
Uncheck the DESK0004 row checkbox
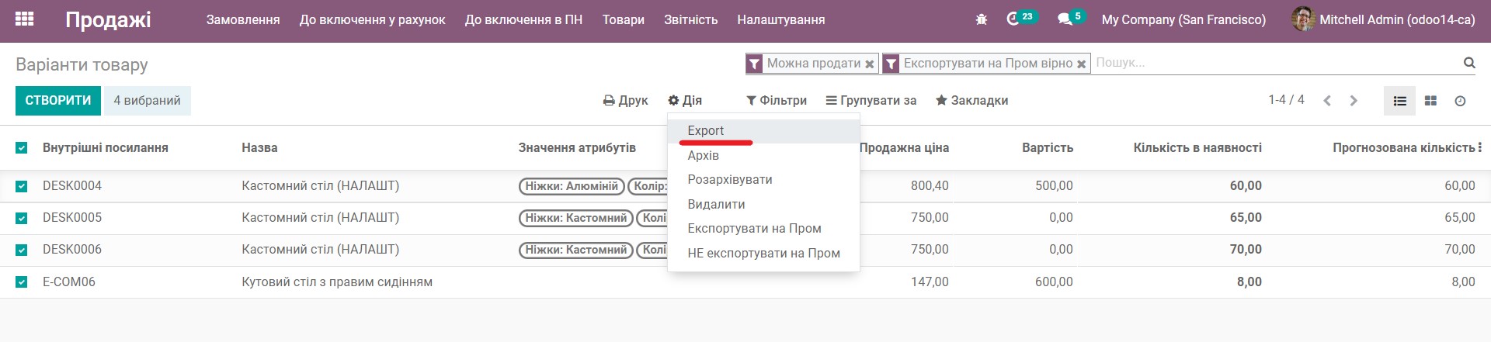pos(22,186)
